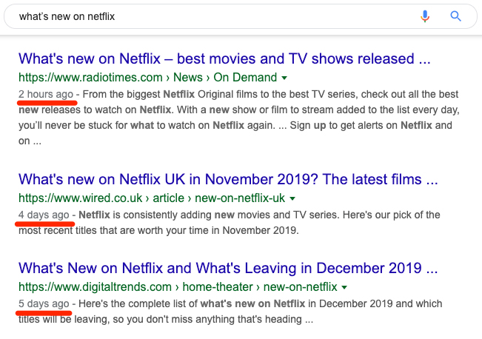
Task: Click the "5 days ago" timestamp
Action: click(44, 304)
